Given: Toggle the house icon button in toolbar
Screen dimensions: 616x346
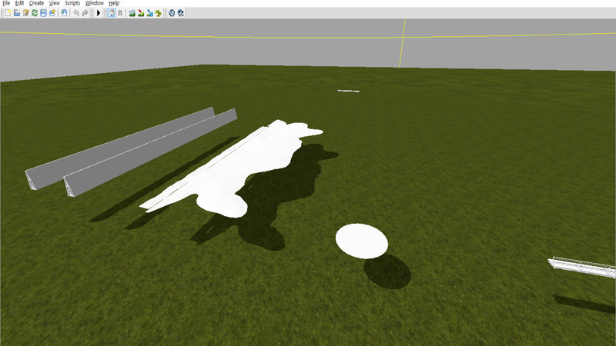Looking at the screenshot, I should coord(112,13).
